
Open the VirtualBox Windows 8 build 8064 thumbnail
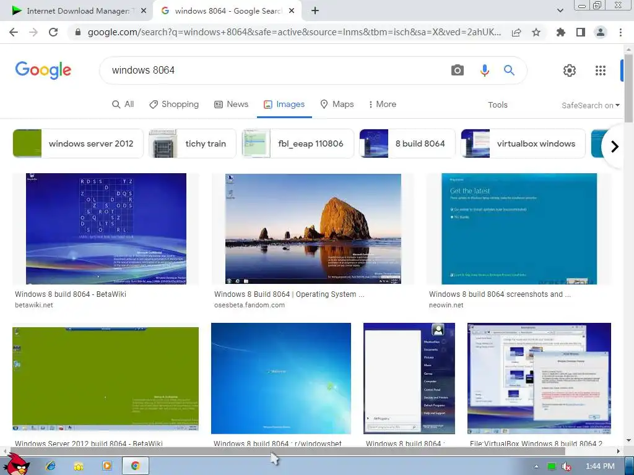(539, 378)
